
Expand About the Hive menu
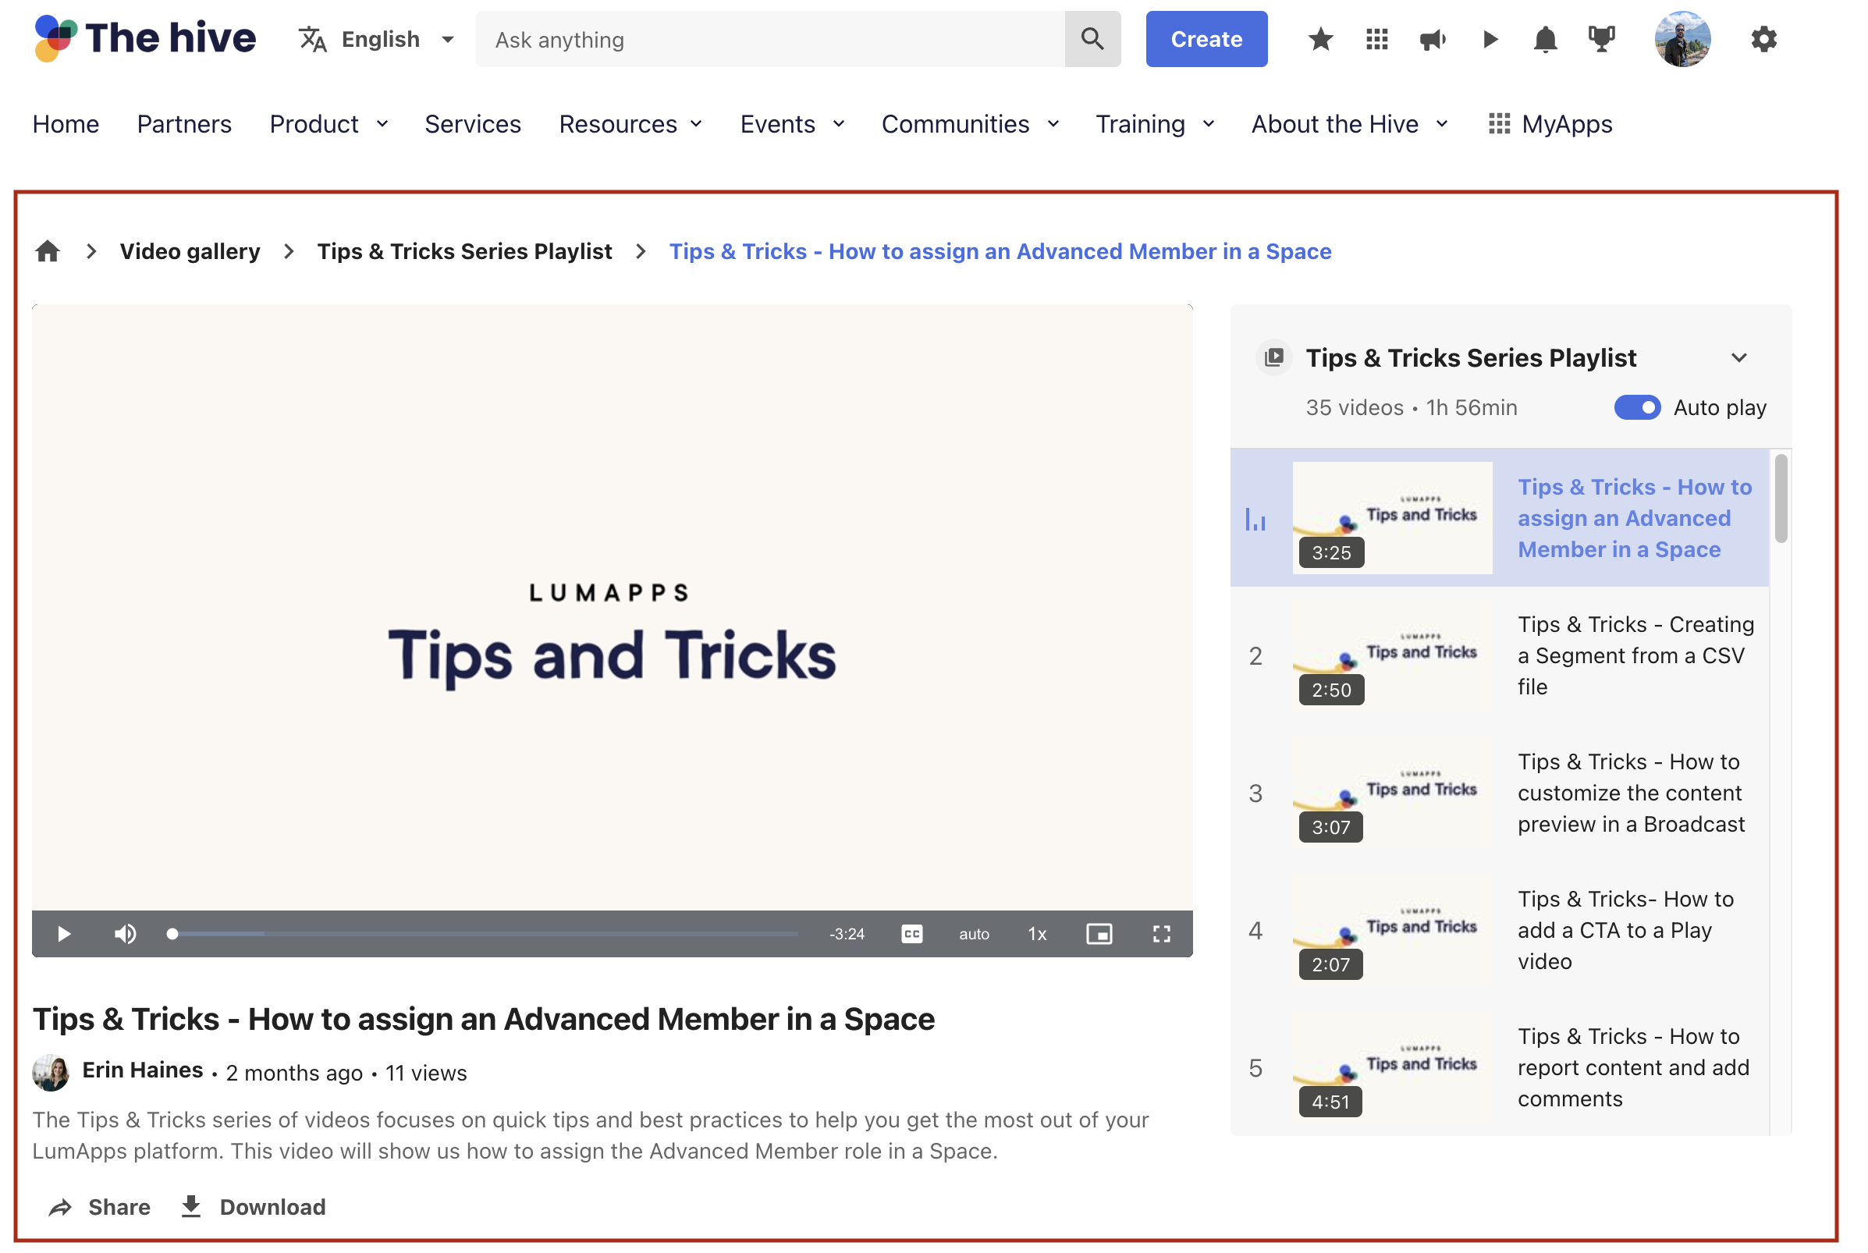pos(1348,124)
